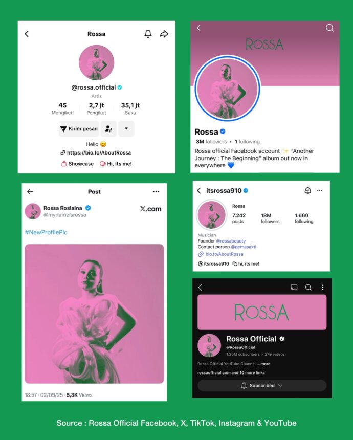
Task: Open Facebook profile search magnifier icon
Action: pyautogui.click(x=329, y=28)
